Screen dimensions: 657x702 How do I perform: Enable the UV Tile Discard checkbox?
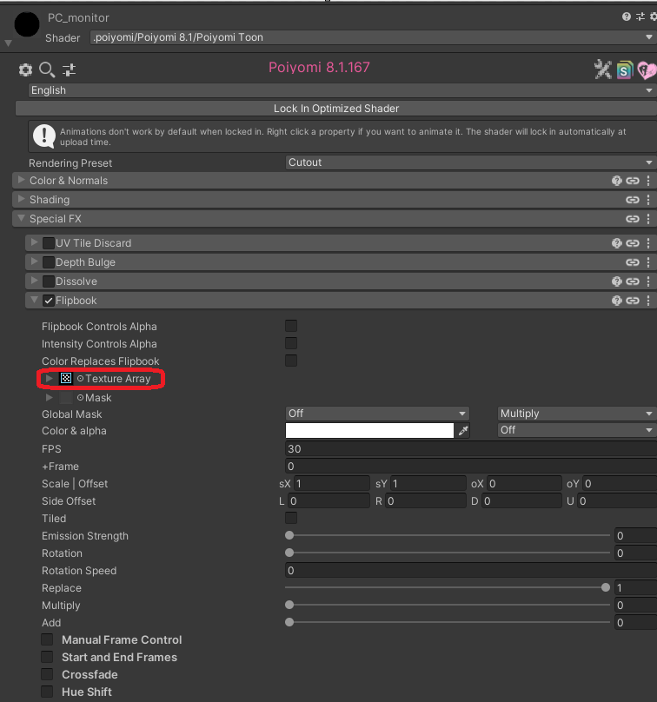49,243
